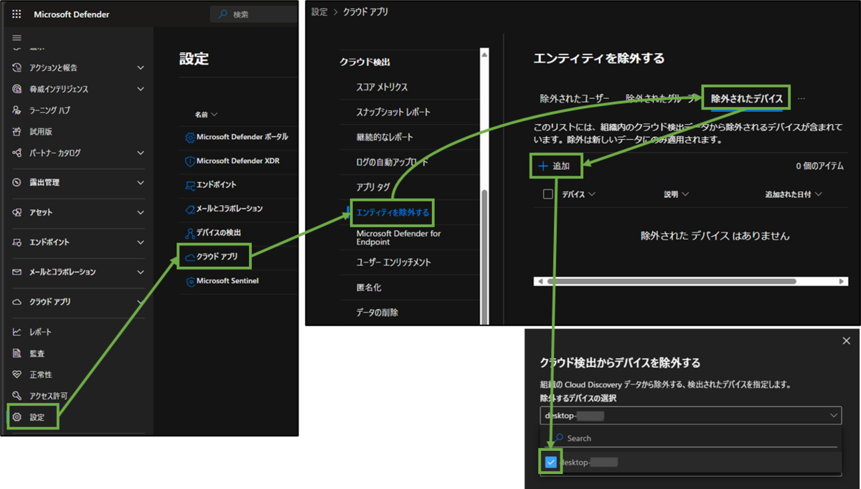Click the magnifier icon in 検索 box
This screenshot has height=489, width=861.
pyautogui.click(x=223, y=14)
